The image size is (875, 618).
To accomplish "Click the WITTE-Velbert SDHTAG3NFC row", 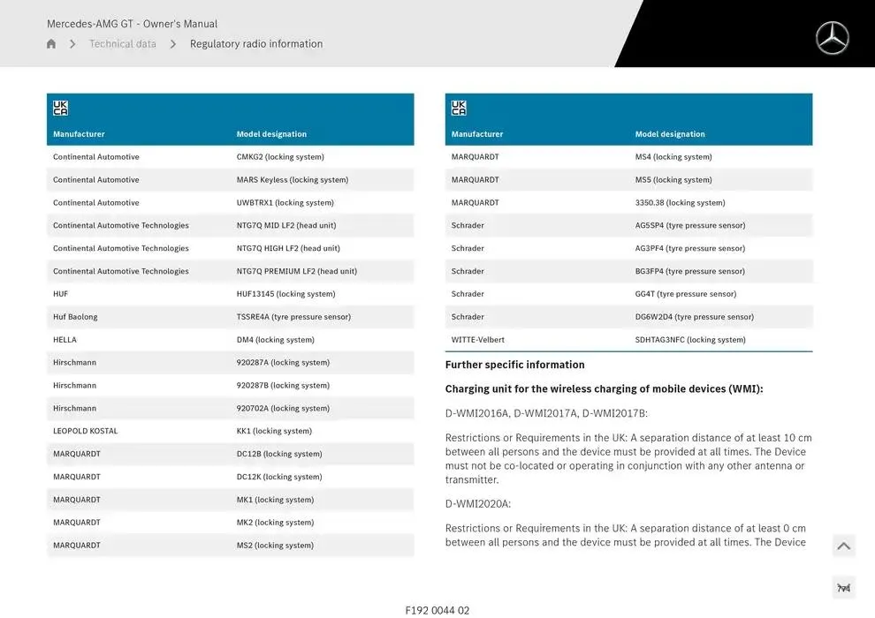I will pyautogui.click(x=628, y=340).
